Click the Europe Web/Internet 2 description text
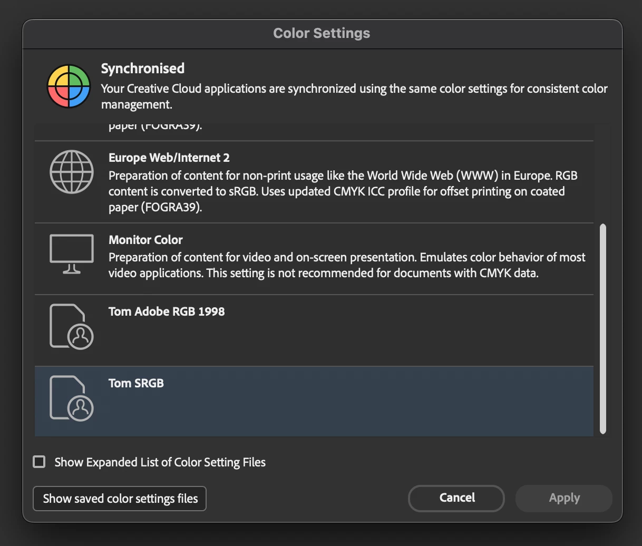Screen dimensions: 642x546 343,191
